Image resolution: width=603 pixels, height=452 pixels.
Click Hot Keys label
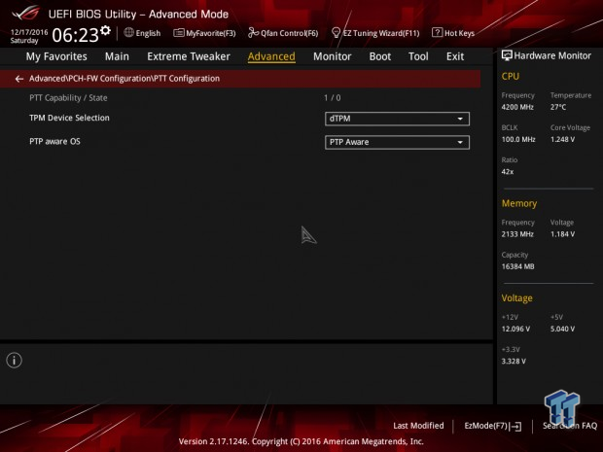click(459, 33)
